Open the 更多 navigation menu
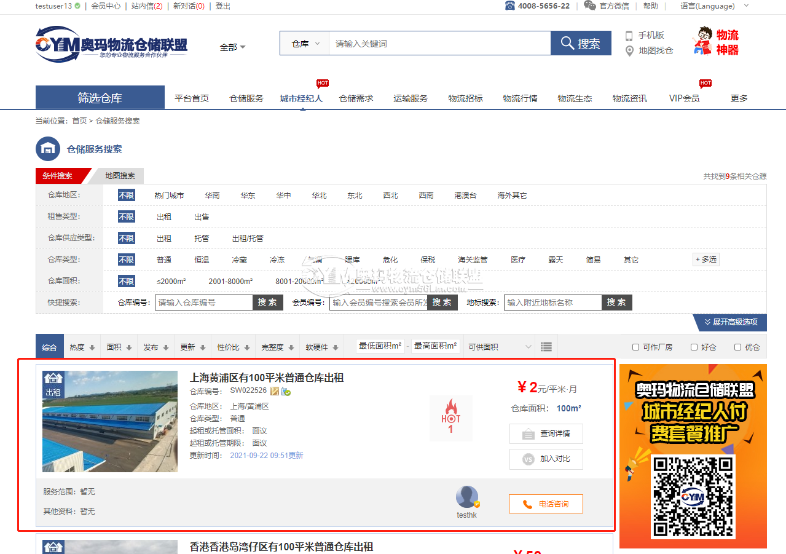Screen dimensions: 786x554 click(x=739, y=98)
